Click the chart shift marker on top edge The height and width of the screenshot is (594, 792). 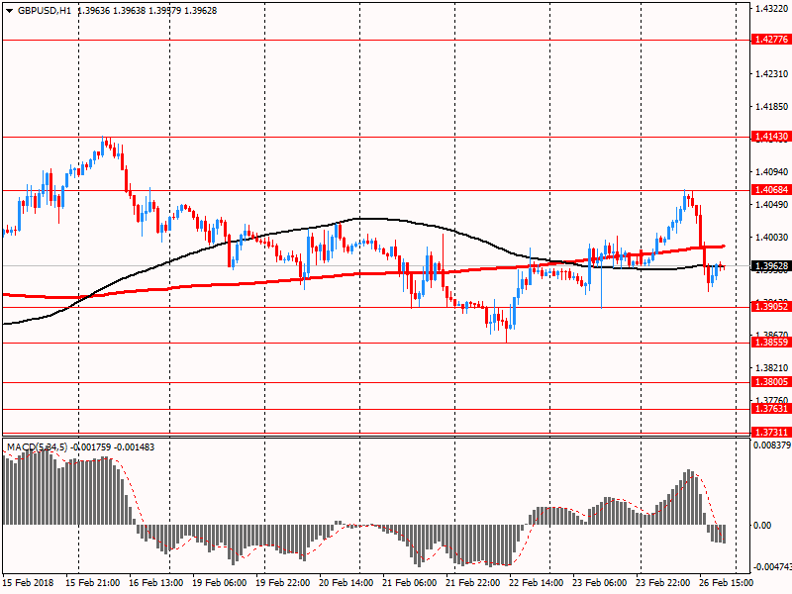pos(733,6)
